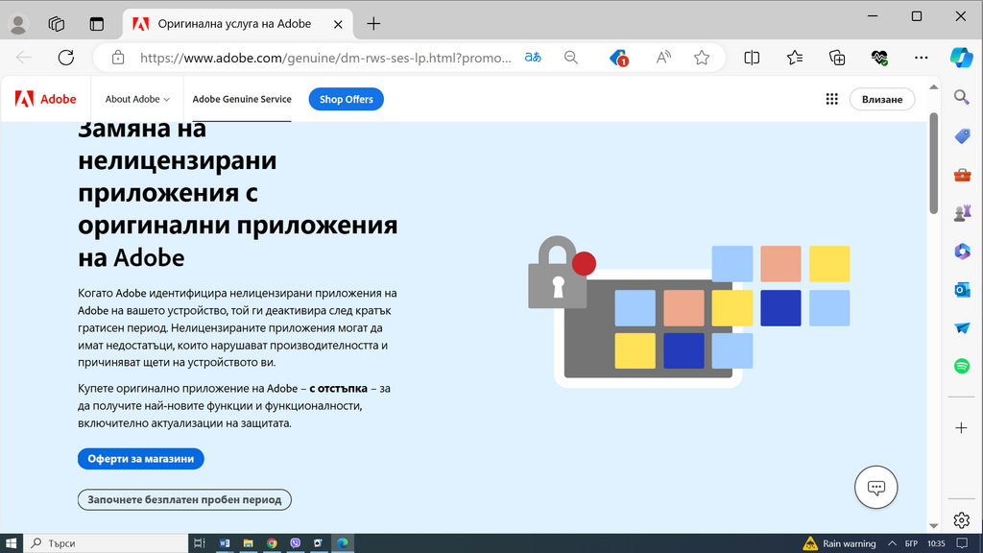Open tab actions menu icon

97,24
